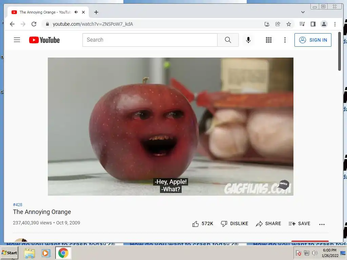347x260 pixels.
Task: Save the video to a playlist
Action: click(299, 224)
